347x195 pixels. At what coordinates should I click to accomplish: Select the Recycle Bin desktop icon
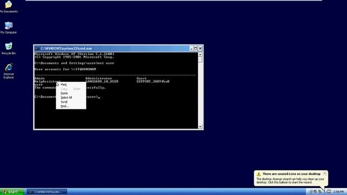pos(9,48)
